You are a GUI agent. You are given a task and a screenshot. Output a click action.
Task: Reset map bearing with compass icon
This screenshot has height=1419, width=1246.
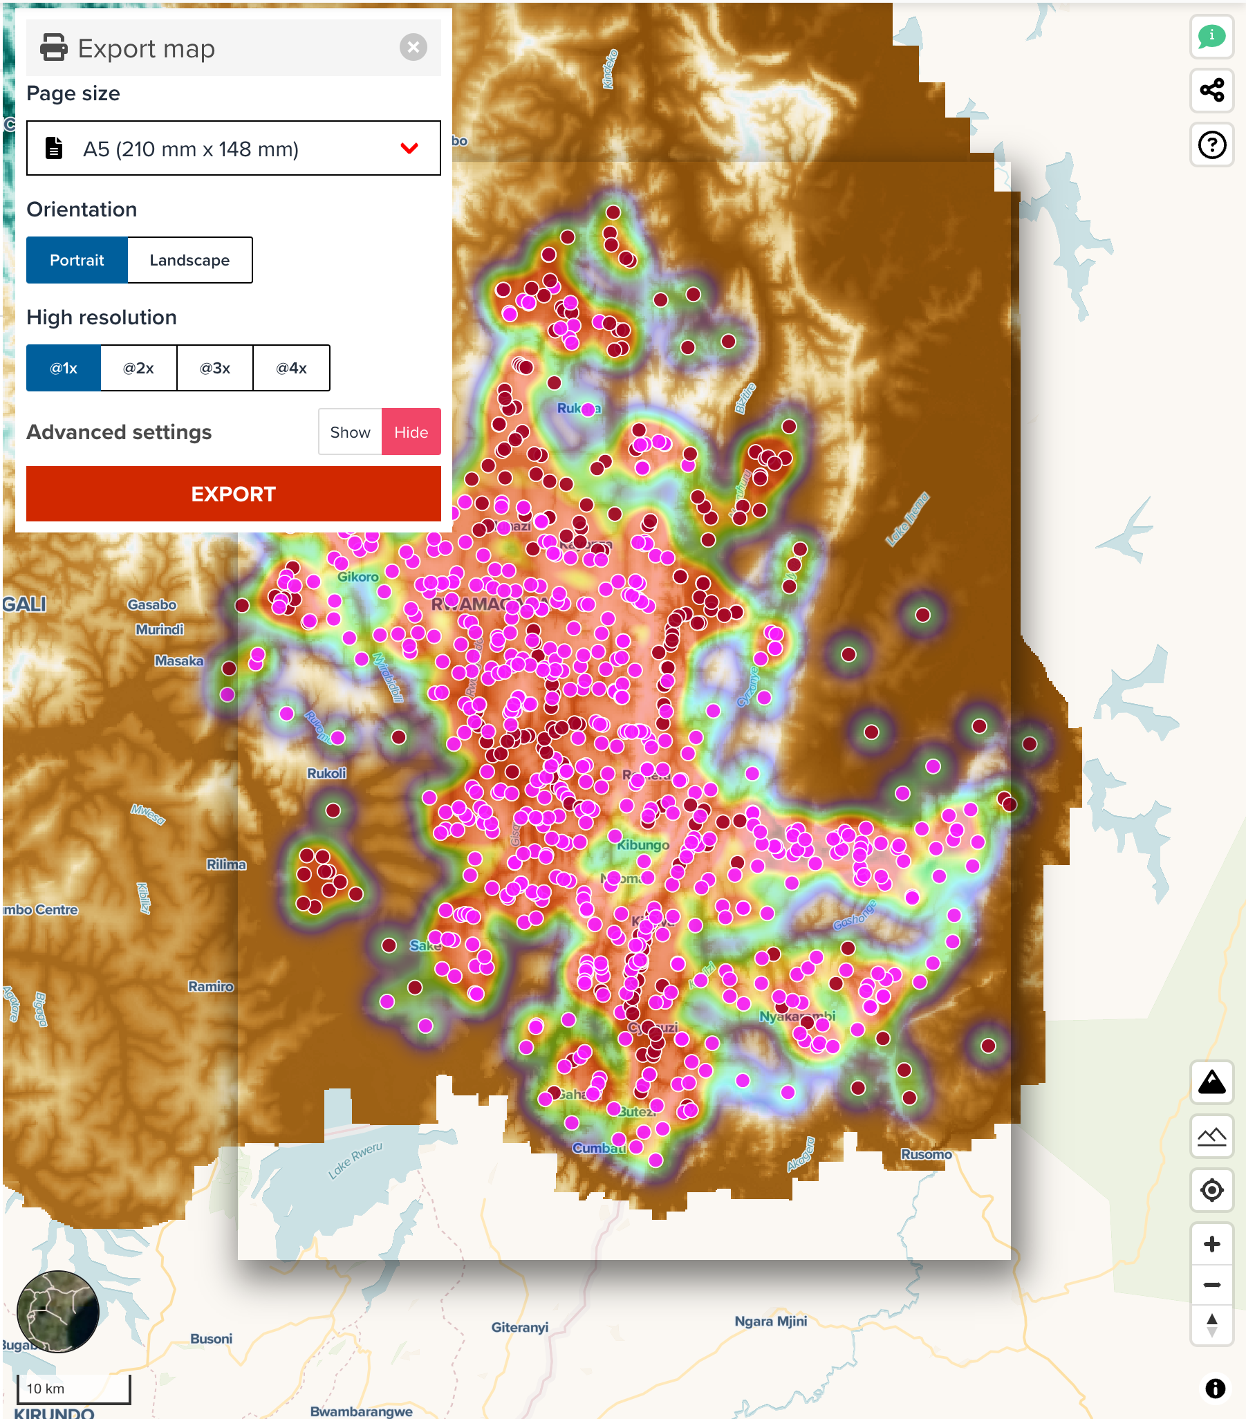(x=1211, y=1324)
